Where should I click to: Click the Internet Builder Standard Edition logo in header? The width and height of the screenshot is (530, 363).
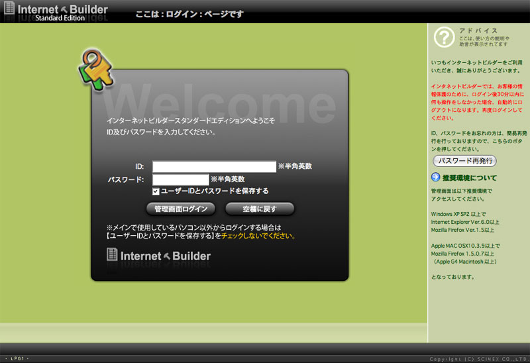[63, 13]
